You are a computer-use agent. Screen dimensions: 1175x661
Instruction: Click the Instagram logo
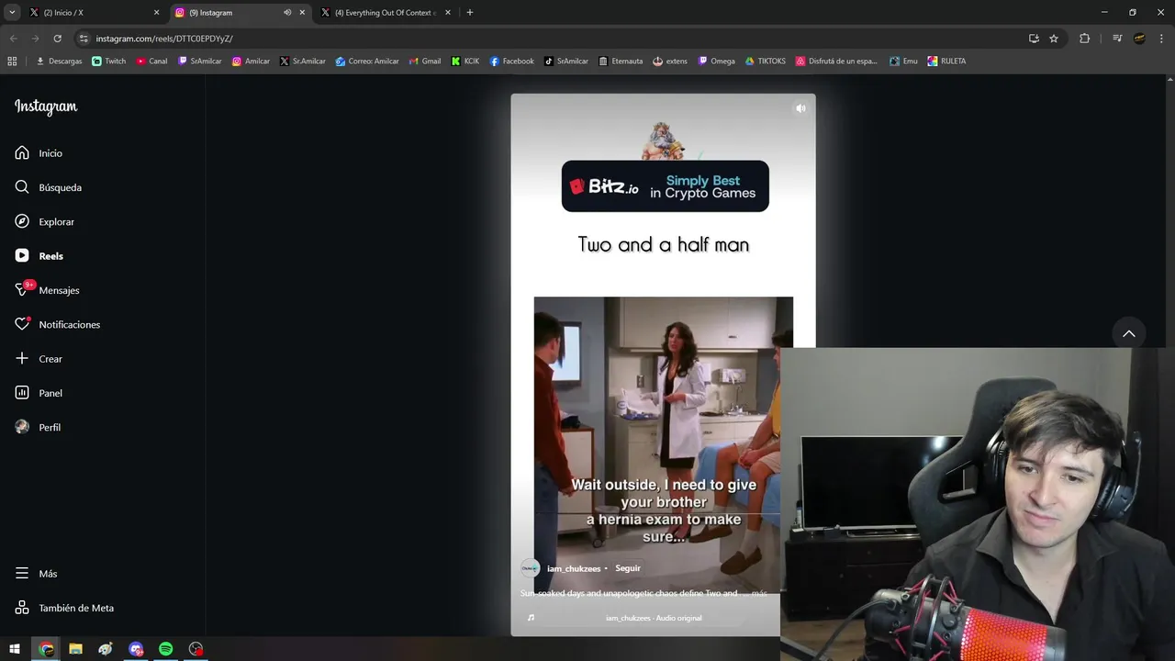pos(46,106)
